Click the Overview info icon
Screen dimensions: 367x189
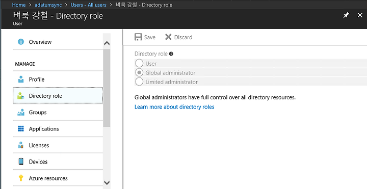tap(21, 42)
